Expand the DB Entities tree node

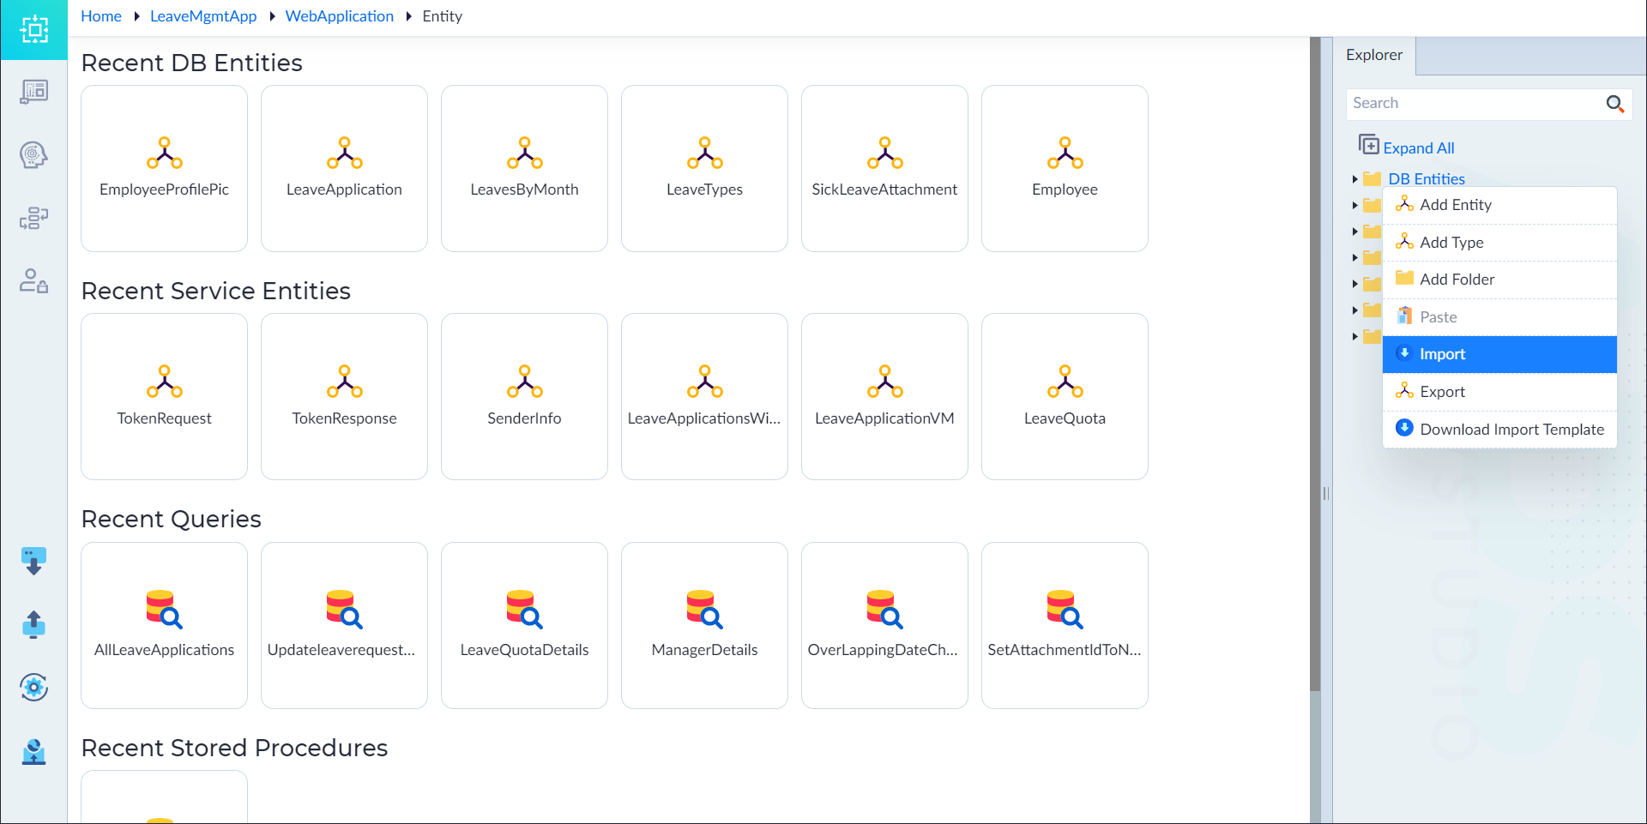tap(1354, 179)
